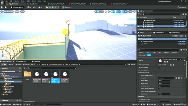Switch Details to the property matrix table icon
This screenshot has height=106, width=188.
pos(181,49)
